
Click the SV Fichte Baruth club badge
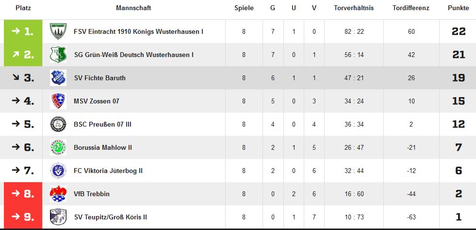(58, 78)
